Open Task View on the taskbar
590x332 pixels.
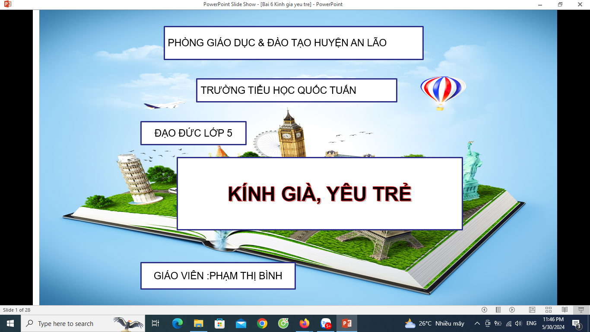[x=155, y=323]
